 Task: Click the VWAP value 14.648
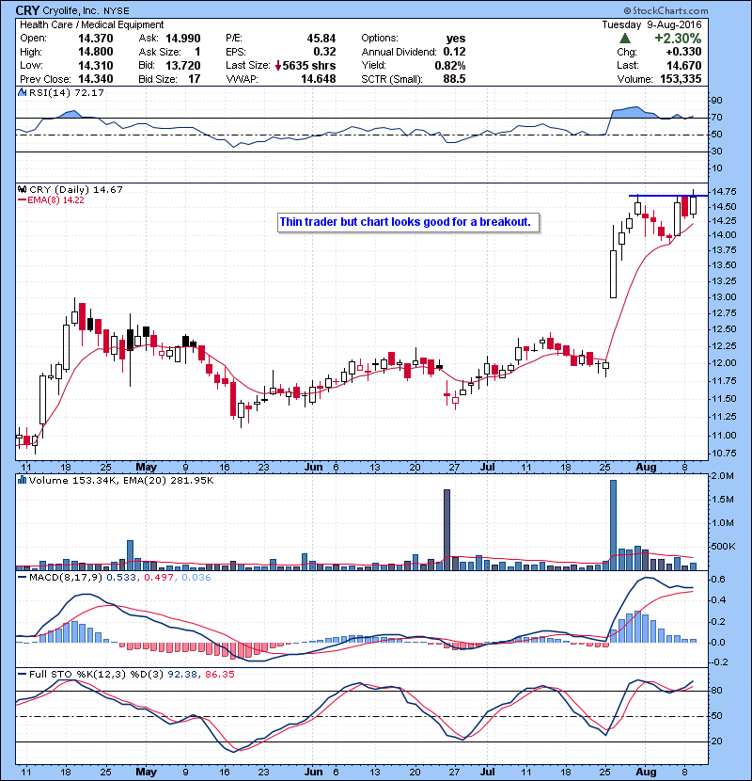[318, 79]
